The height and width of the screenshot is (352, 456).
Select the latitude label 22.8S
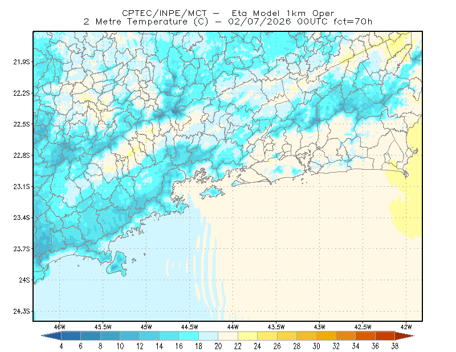point(22,155)
